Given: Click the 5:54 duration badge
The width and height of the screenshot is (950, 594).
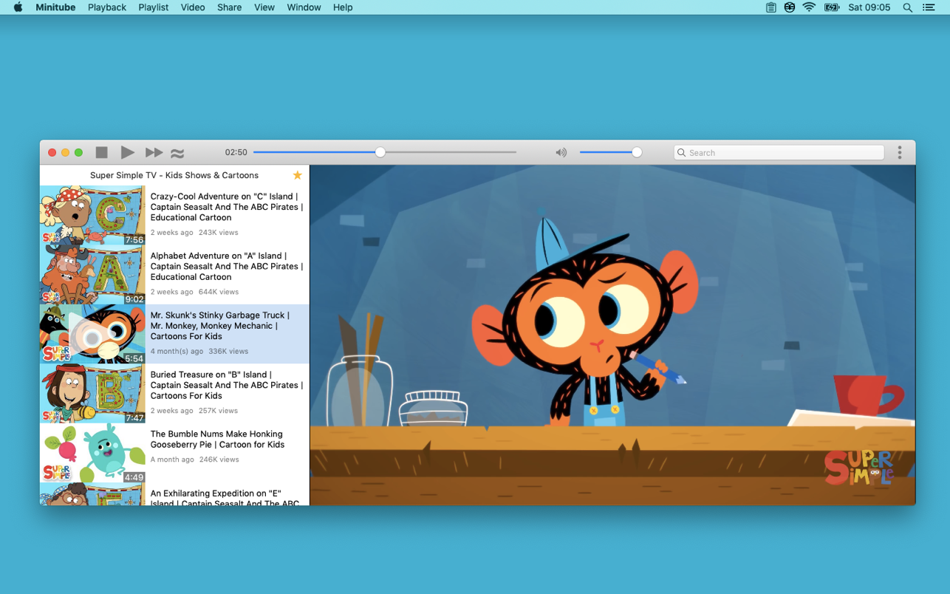Looking at the screenshot, I should 134,358.
